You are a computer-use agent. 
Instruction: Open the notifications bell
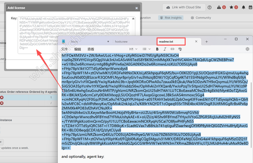[x=244, y=7]
